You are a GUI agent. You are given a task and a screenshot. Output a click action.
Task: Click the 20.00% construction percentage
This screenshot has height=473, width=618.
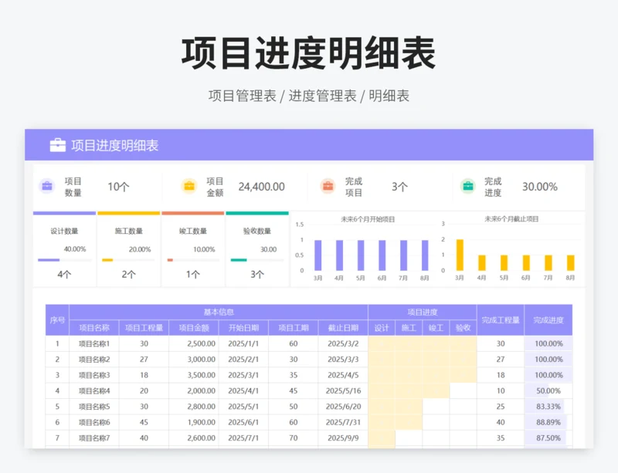tap(140, 249)
